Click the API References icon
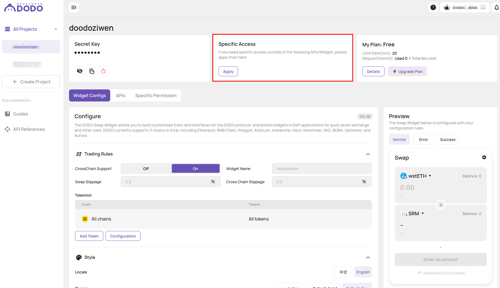Image resolution: width=500 pixels, height=288 pixels. coord(7,129)
